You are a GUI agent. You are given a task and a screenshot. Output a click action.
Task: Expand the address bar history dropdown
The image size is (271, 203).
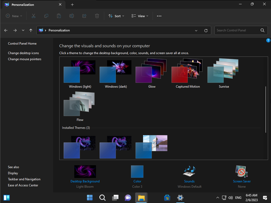(x=196, y=31)
